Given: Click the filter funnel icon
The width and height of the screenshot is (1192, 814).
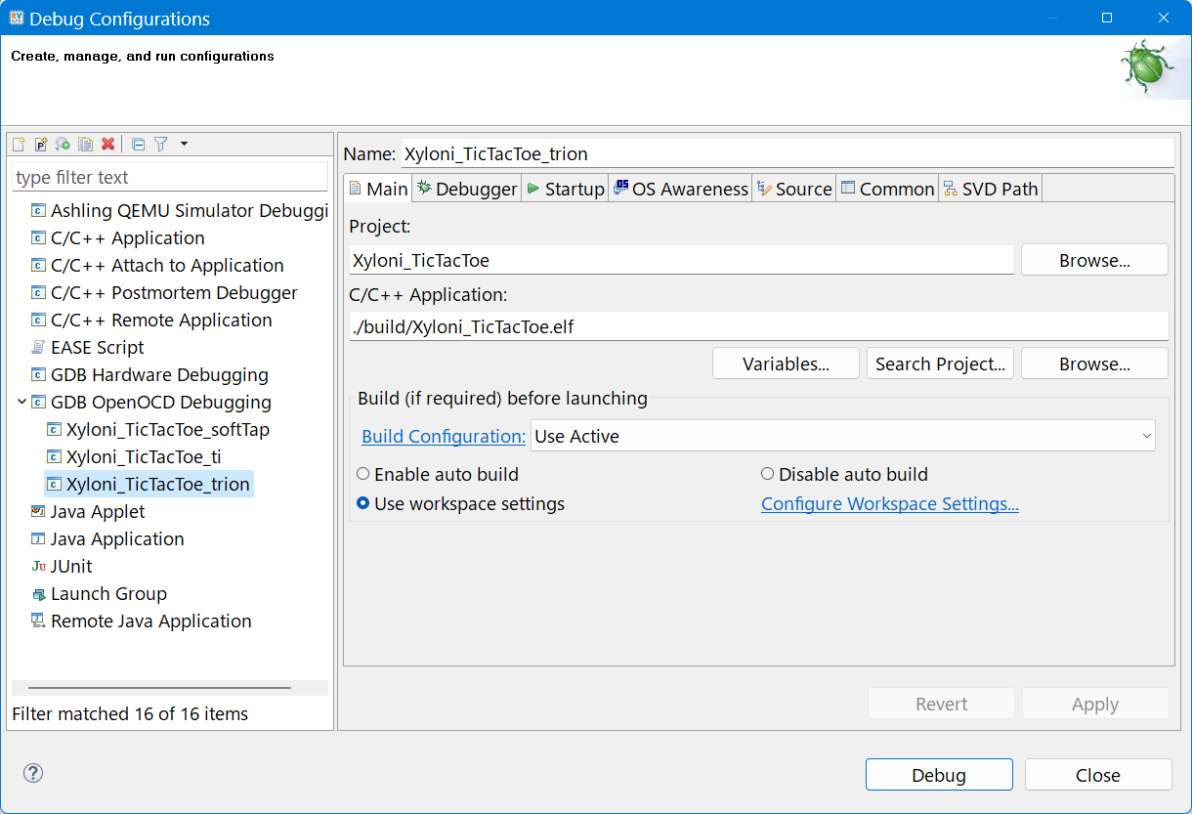Looking at the screenshot, I should 161,145.
